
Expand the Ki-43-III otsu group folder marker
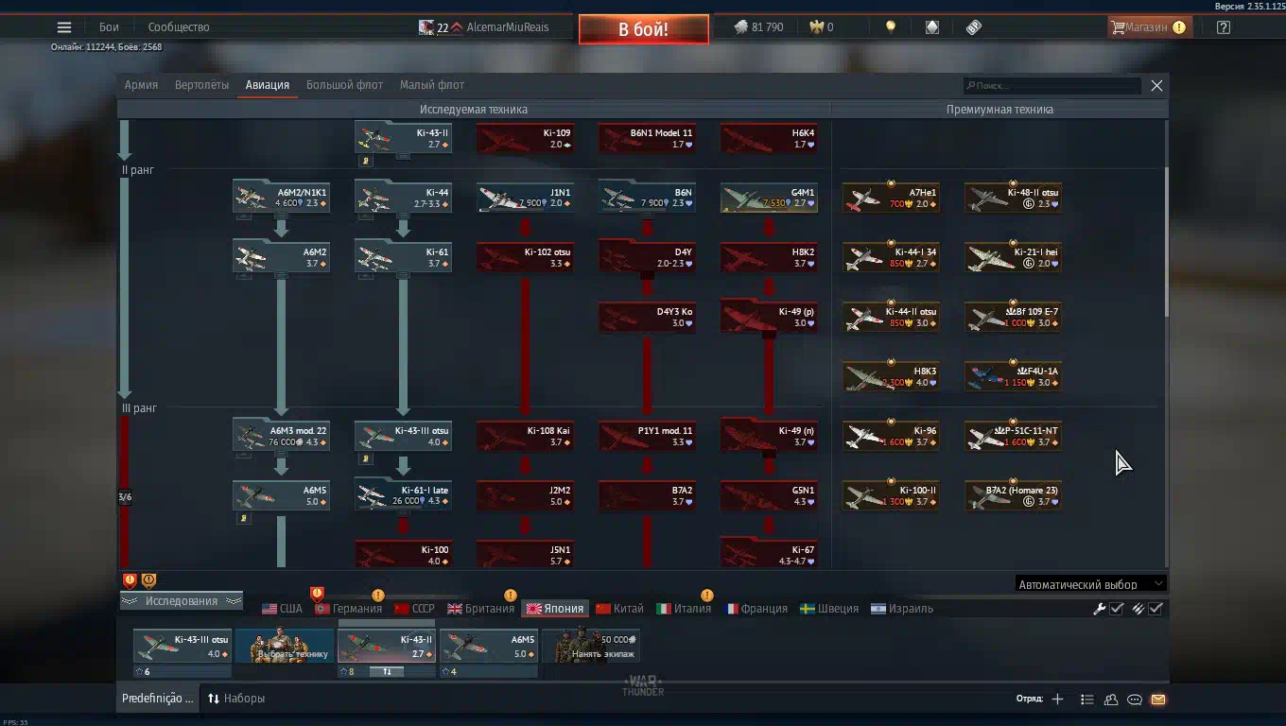tap(366, 459)
